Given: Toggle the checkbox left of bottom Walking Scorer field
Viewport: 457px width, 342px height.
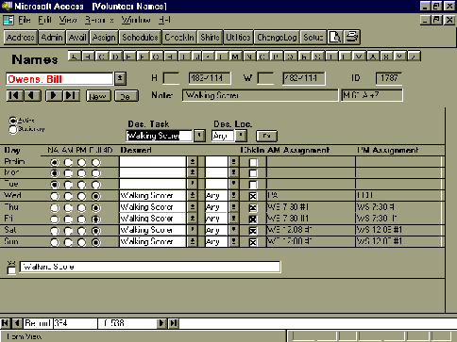Looking at the screenshot, I should pos(11,270).
